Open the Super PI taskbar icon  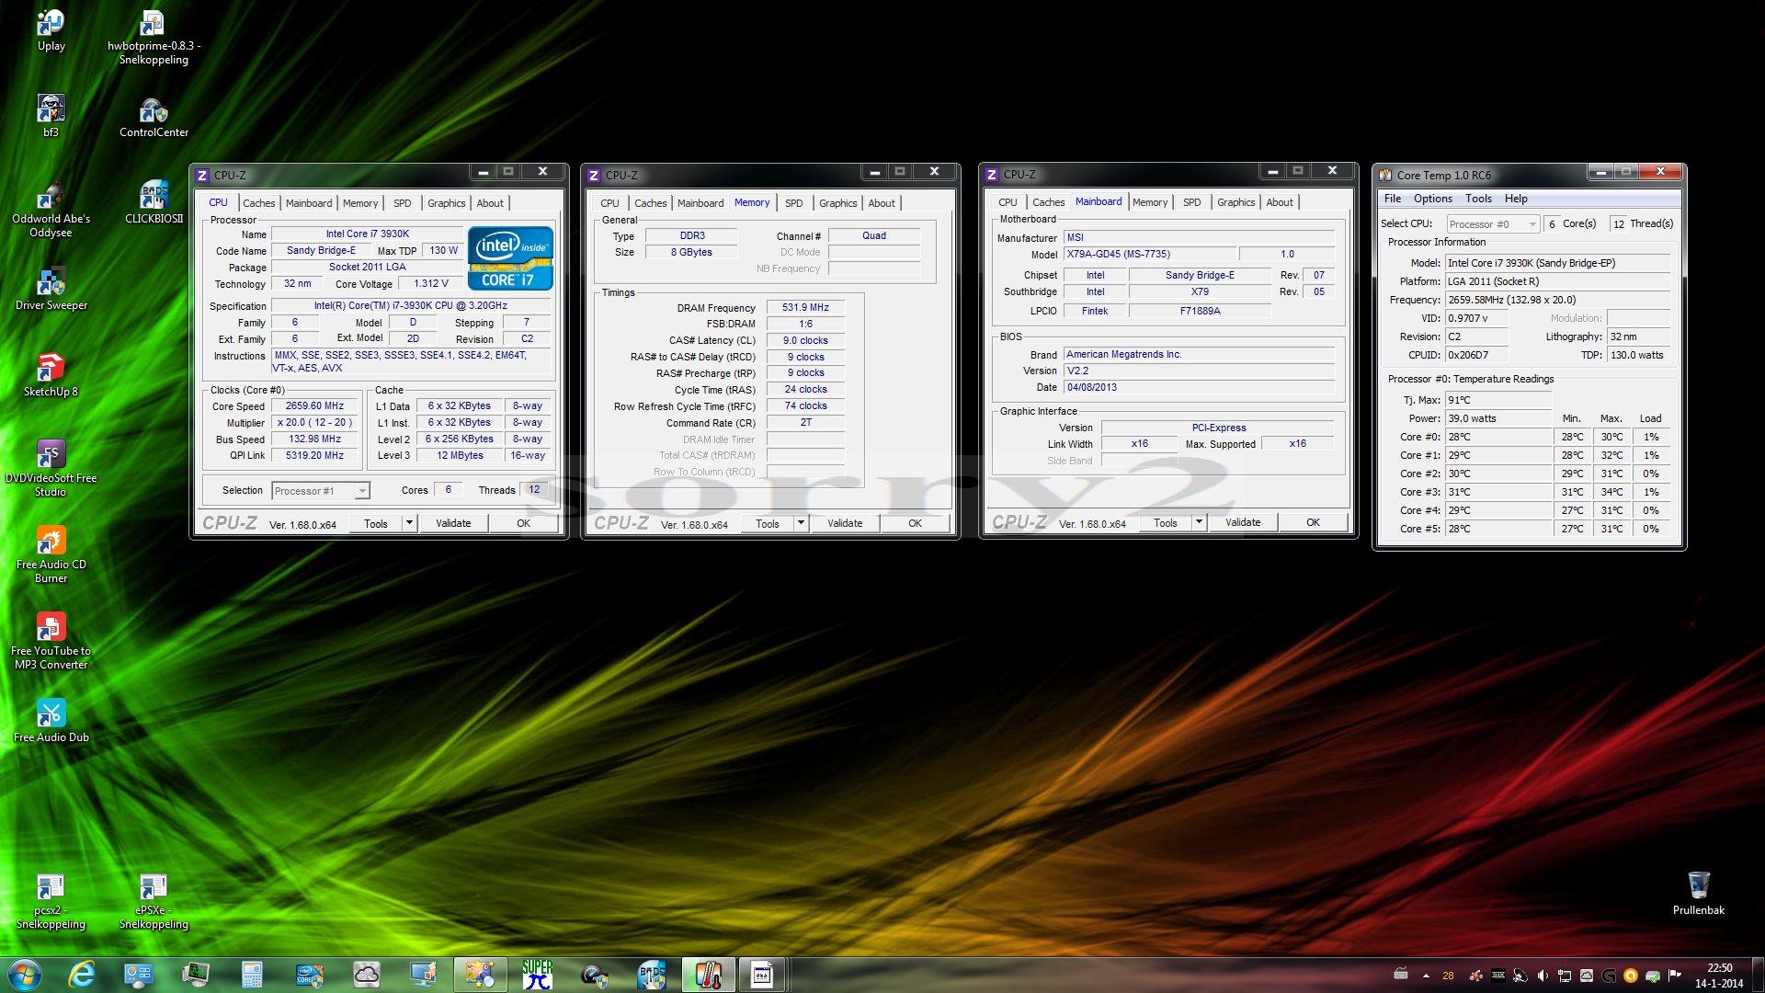(x=537, y=975)
